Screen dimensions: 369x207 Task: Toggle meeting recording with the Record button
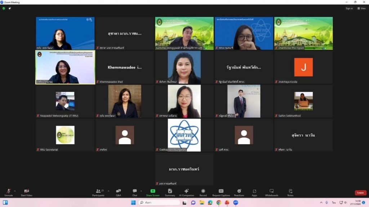[x=203, y=192]
